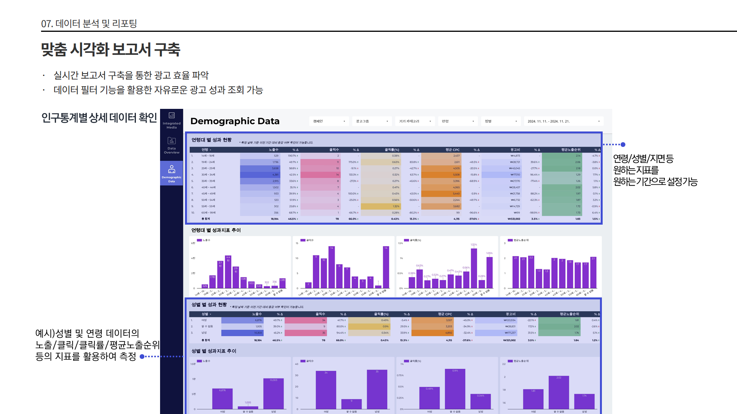
Task: Click the 1.32% bar in 클릭률 chart
Action: (x=474, y=268)
